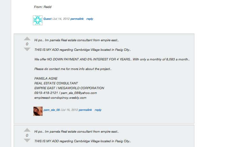This screenshot has height=147, width=233.
Task: Click the 'From: Redd' signature text
Action: pos(43,7)
